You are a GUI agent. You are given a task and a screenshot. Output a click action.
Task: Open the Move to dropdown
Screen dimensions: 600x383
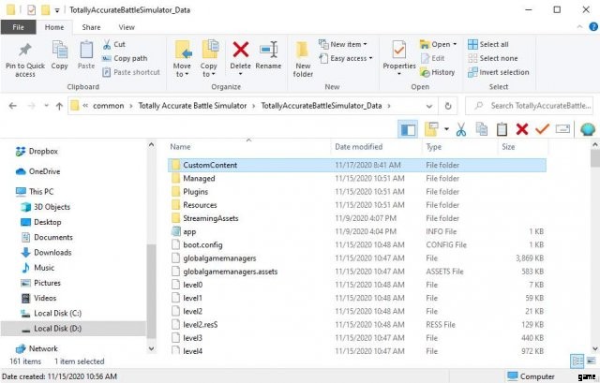pos(182,56)
